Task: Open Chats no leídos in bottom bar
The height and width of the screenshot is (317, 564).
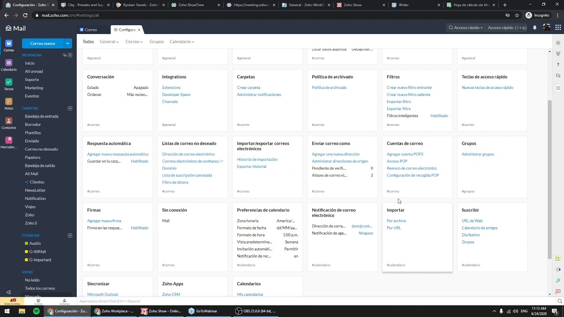Action: point(12,302)
